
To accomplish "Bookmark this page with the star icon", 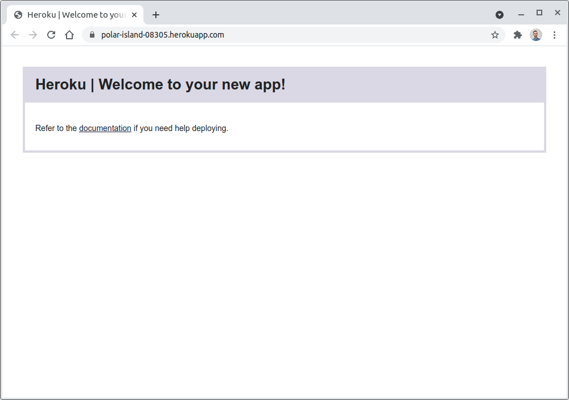I will tap(495, 35).
